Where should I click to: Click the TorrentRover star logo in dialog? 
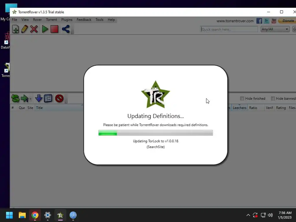coord(156,95)
